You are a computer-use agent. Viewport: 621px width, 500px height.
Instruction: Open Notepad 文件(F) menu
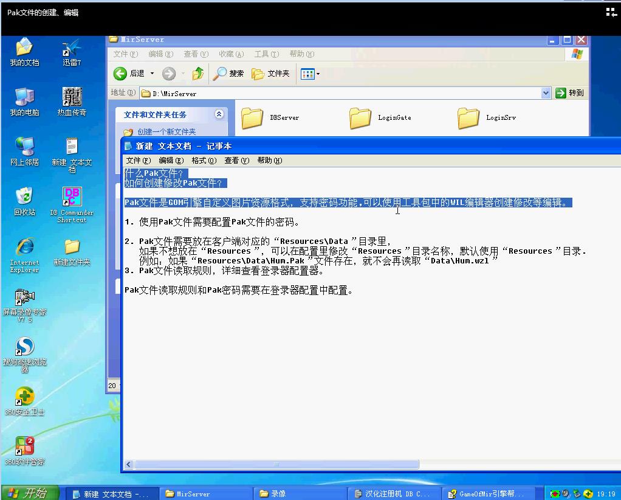click(138, 160)
